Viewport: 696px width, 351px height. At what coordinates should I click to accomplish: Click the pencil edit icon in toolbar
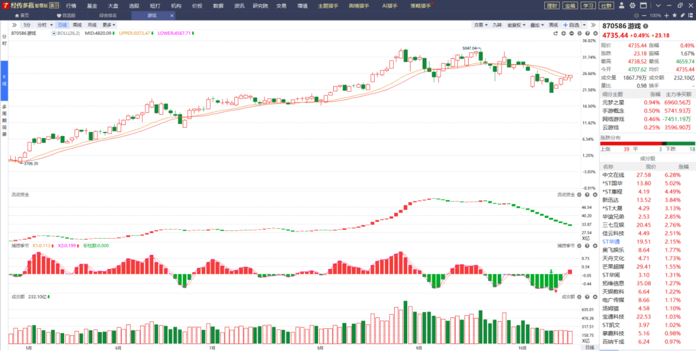683,15
